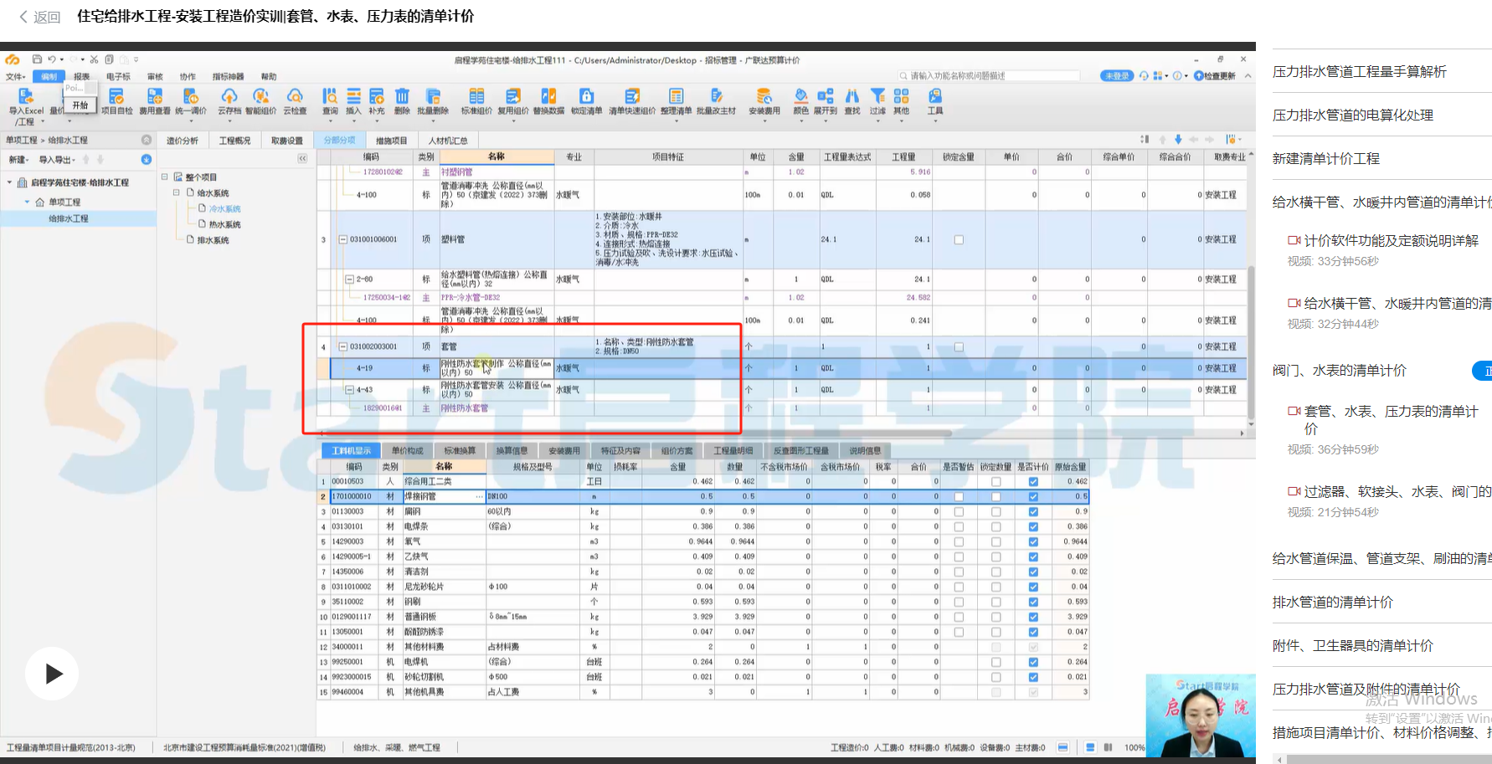The height and width of the screenshot is (764, 1492).
Task: Toggle 锁定含量 checkbox for 塑料管 row
Action: [959, 239]
